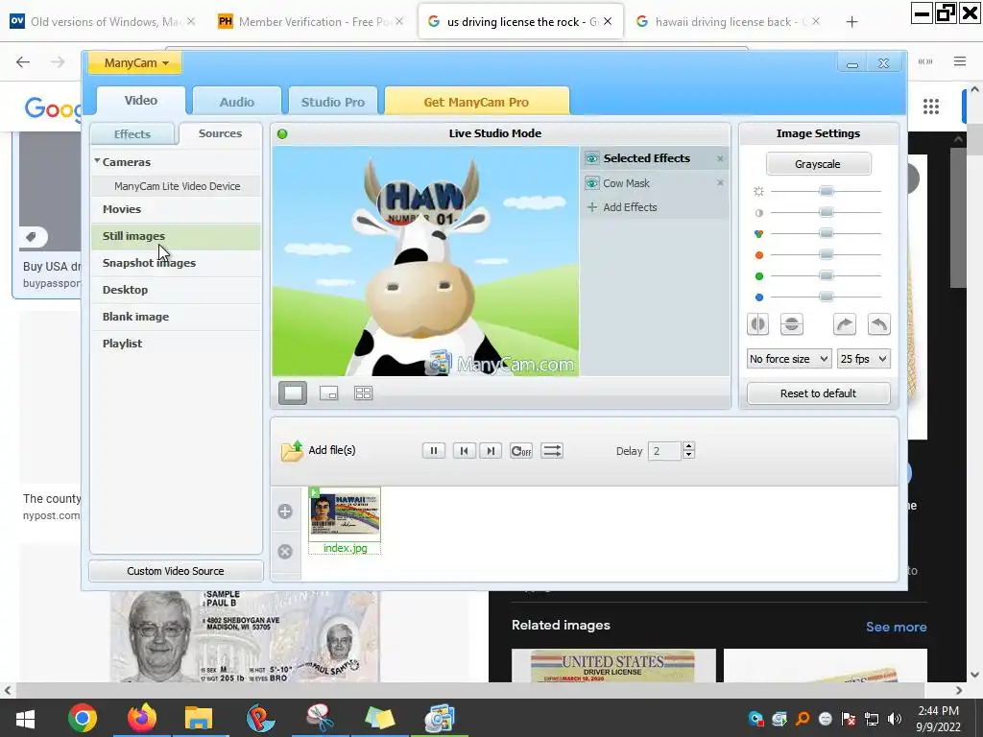Flip the image vertically in Image Settings
983x737 pixels.
click(x=792, y=324)
